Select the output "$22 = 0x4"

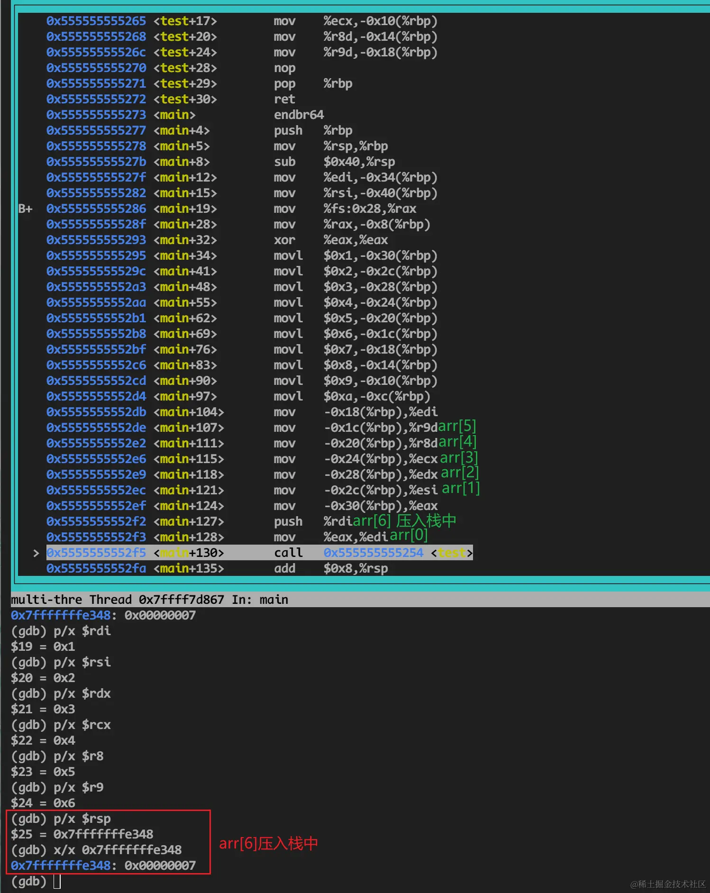pyautogui.click(x=43, y=740)
